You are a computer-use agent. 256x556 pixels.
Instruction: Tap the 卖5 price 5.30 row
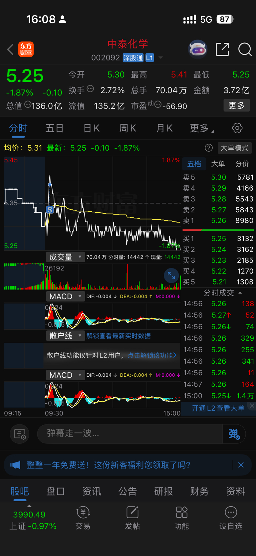218,177
